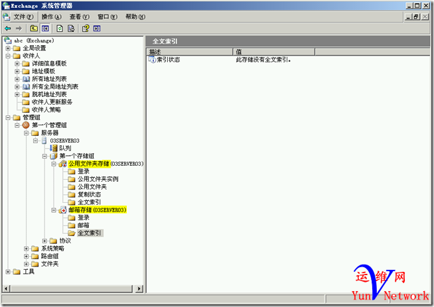
Task: Expand the 工具 node
Action: click(x=8, y=272)
